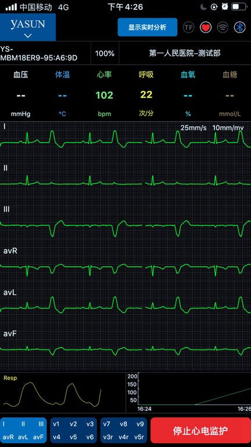
Task: Expand the YASUN dropdown chevron
Action: tap(28, 36)
